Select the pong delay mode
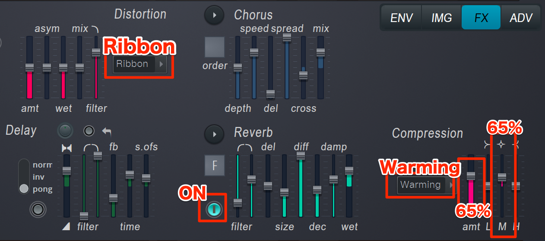545x241 pixels. pyautogui.click(x=24, y=189)
